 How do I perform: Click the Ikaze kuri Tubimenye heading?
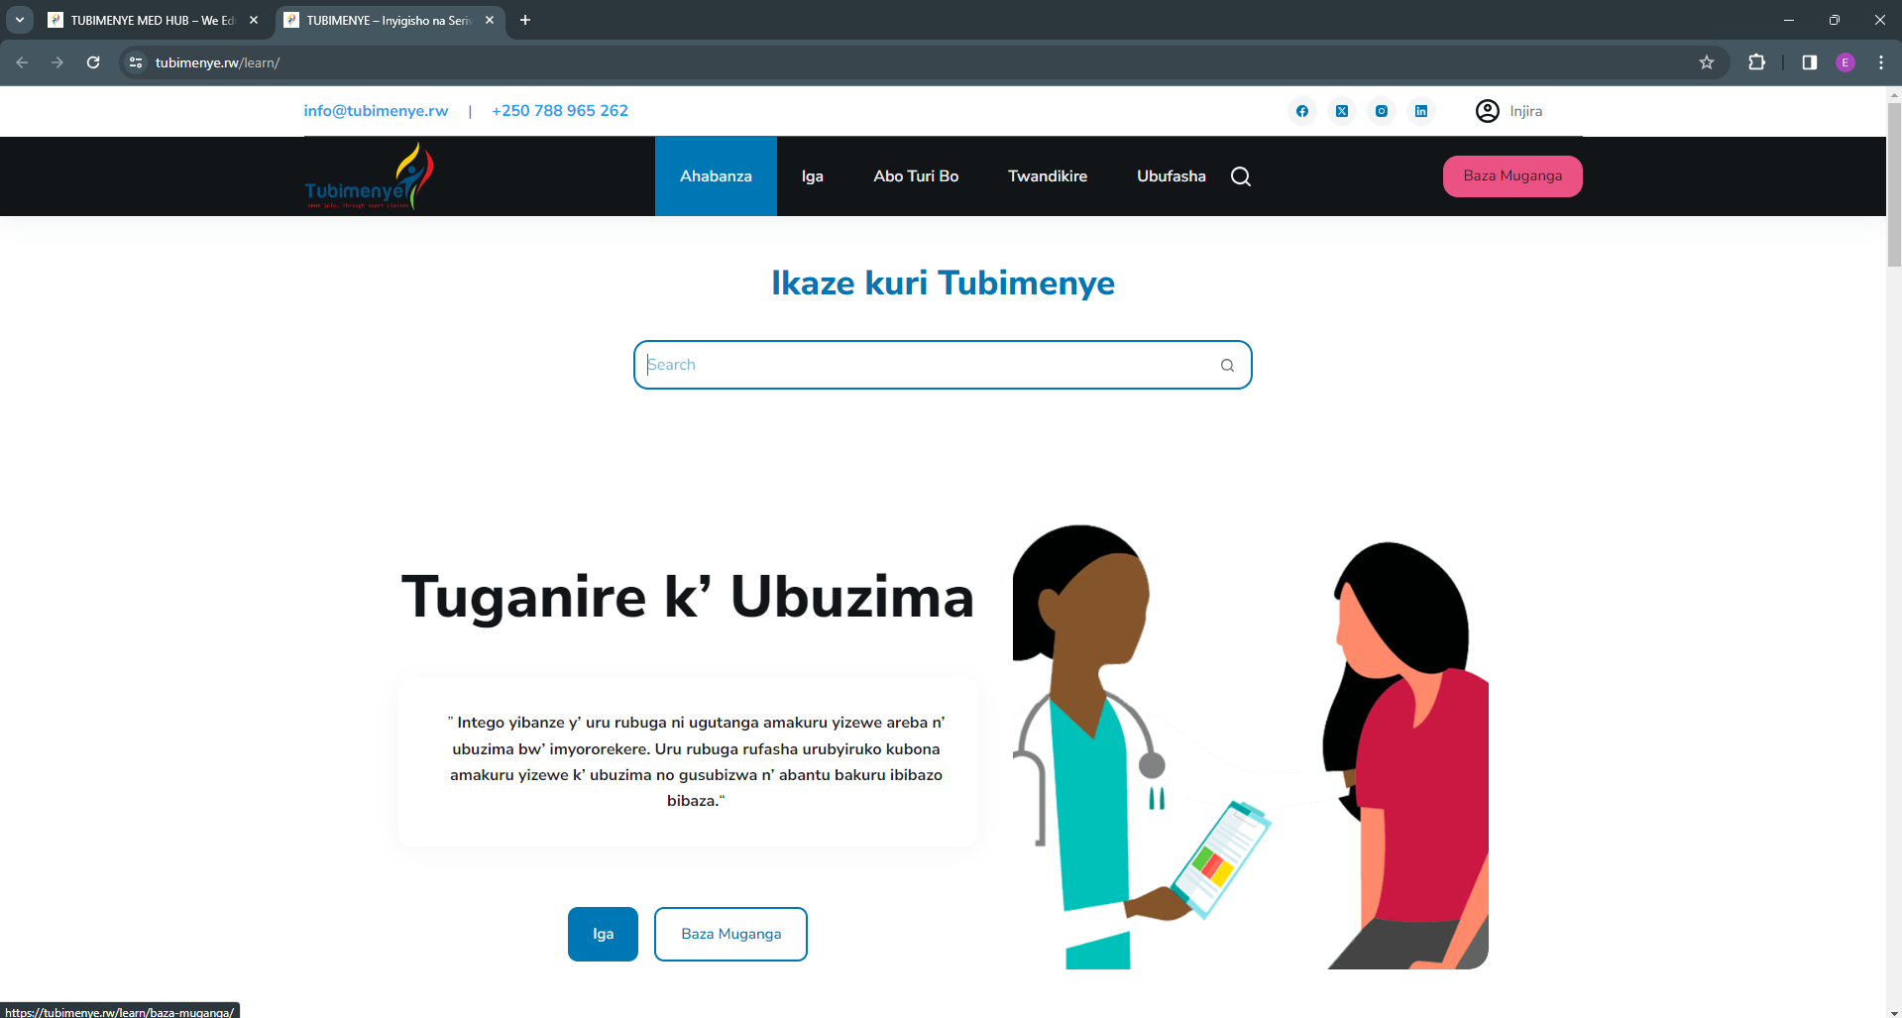click(943, 283)
